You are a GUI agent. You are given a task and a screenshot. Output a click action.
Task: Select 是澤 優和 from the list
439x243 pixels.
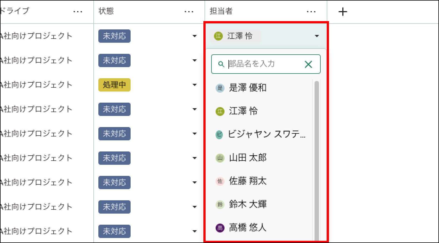coord(248,88)
